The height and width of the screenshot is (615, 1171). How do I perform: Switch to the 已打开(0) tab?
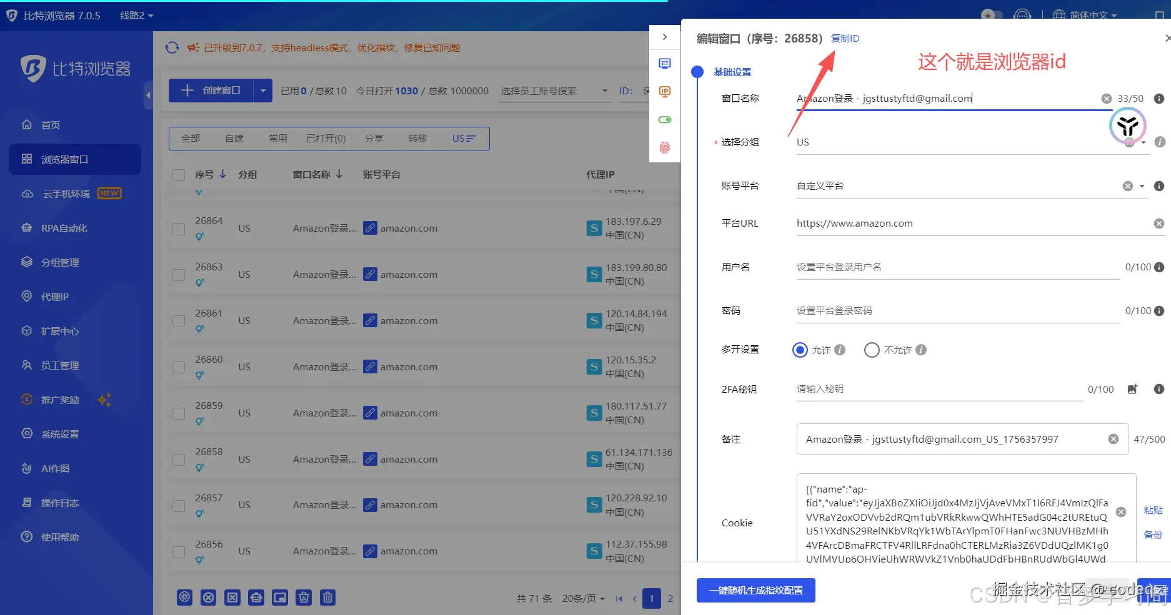(325, 138)
